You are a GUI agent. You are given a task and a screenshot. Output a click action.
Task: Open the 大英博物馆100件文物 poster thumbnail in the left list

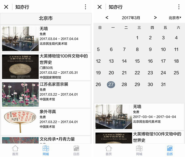(x=20, y=67)
